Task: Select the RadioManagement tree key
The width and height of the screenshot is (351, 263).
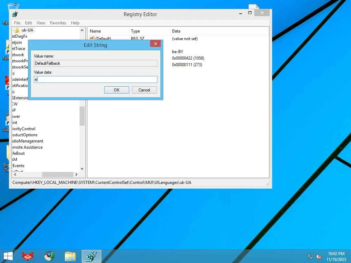Action: pos(28,141)
